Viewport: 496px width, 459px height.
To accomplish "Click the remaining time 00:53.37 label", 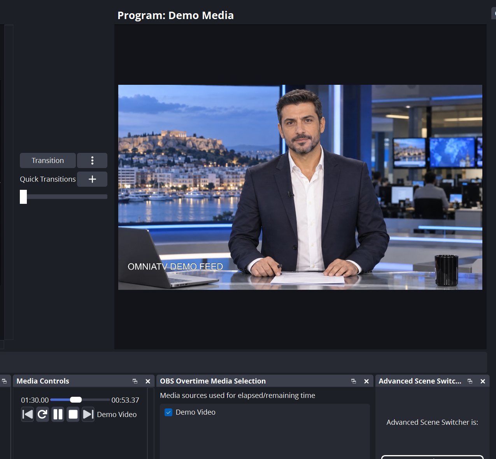I will (x=125, y=400).
